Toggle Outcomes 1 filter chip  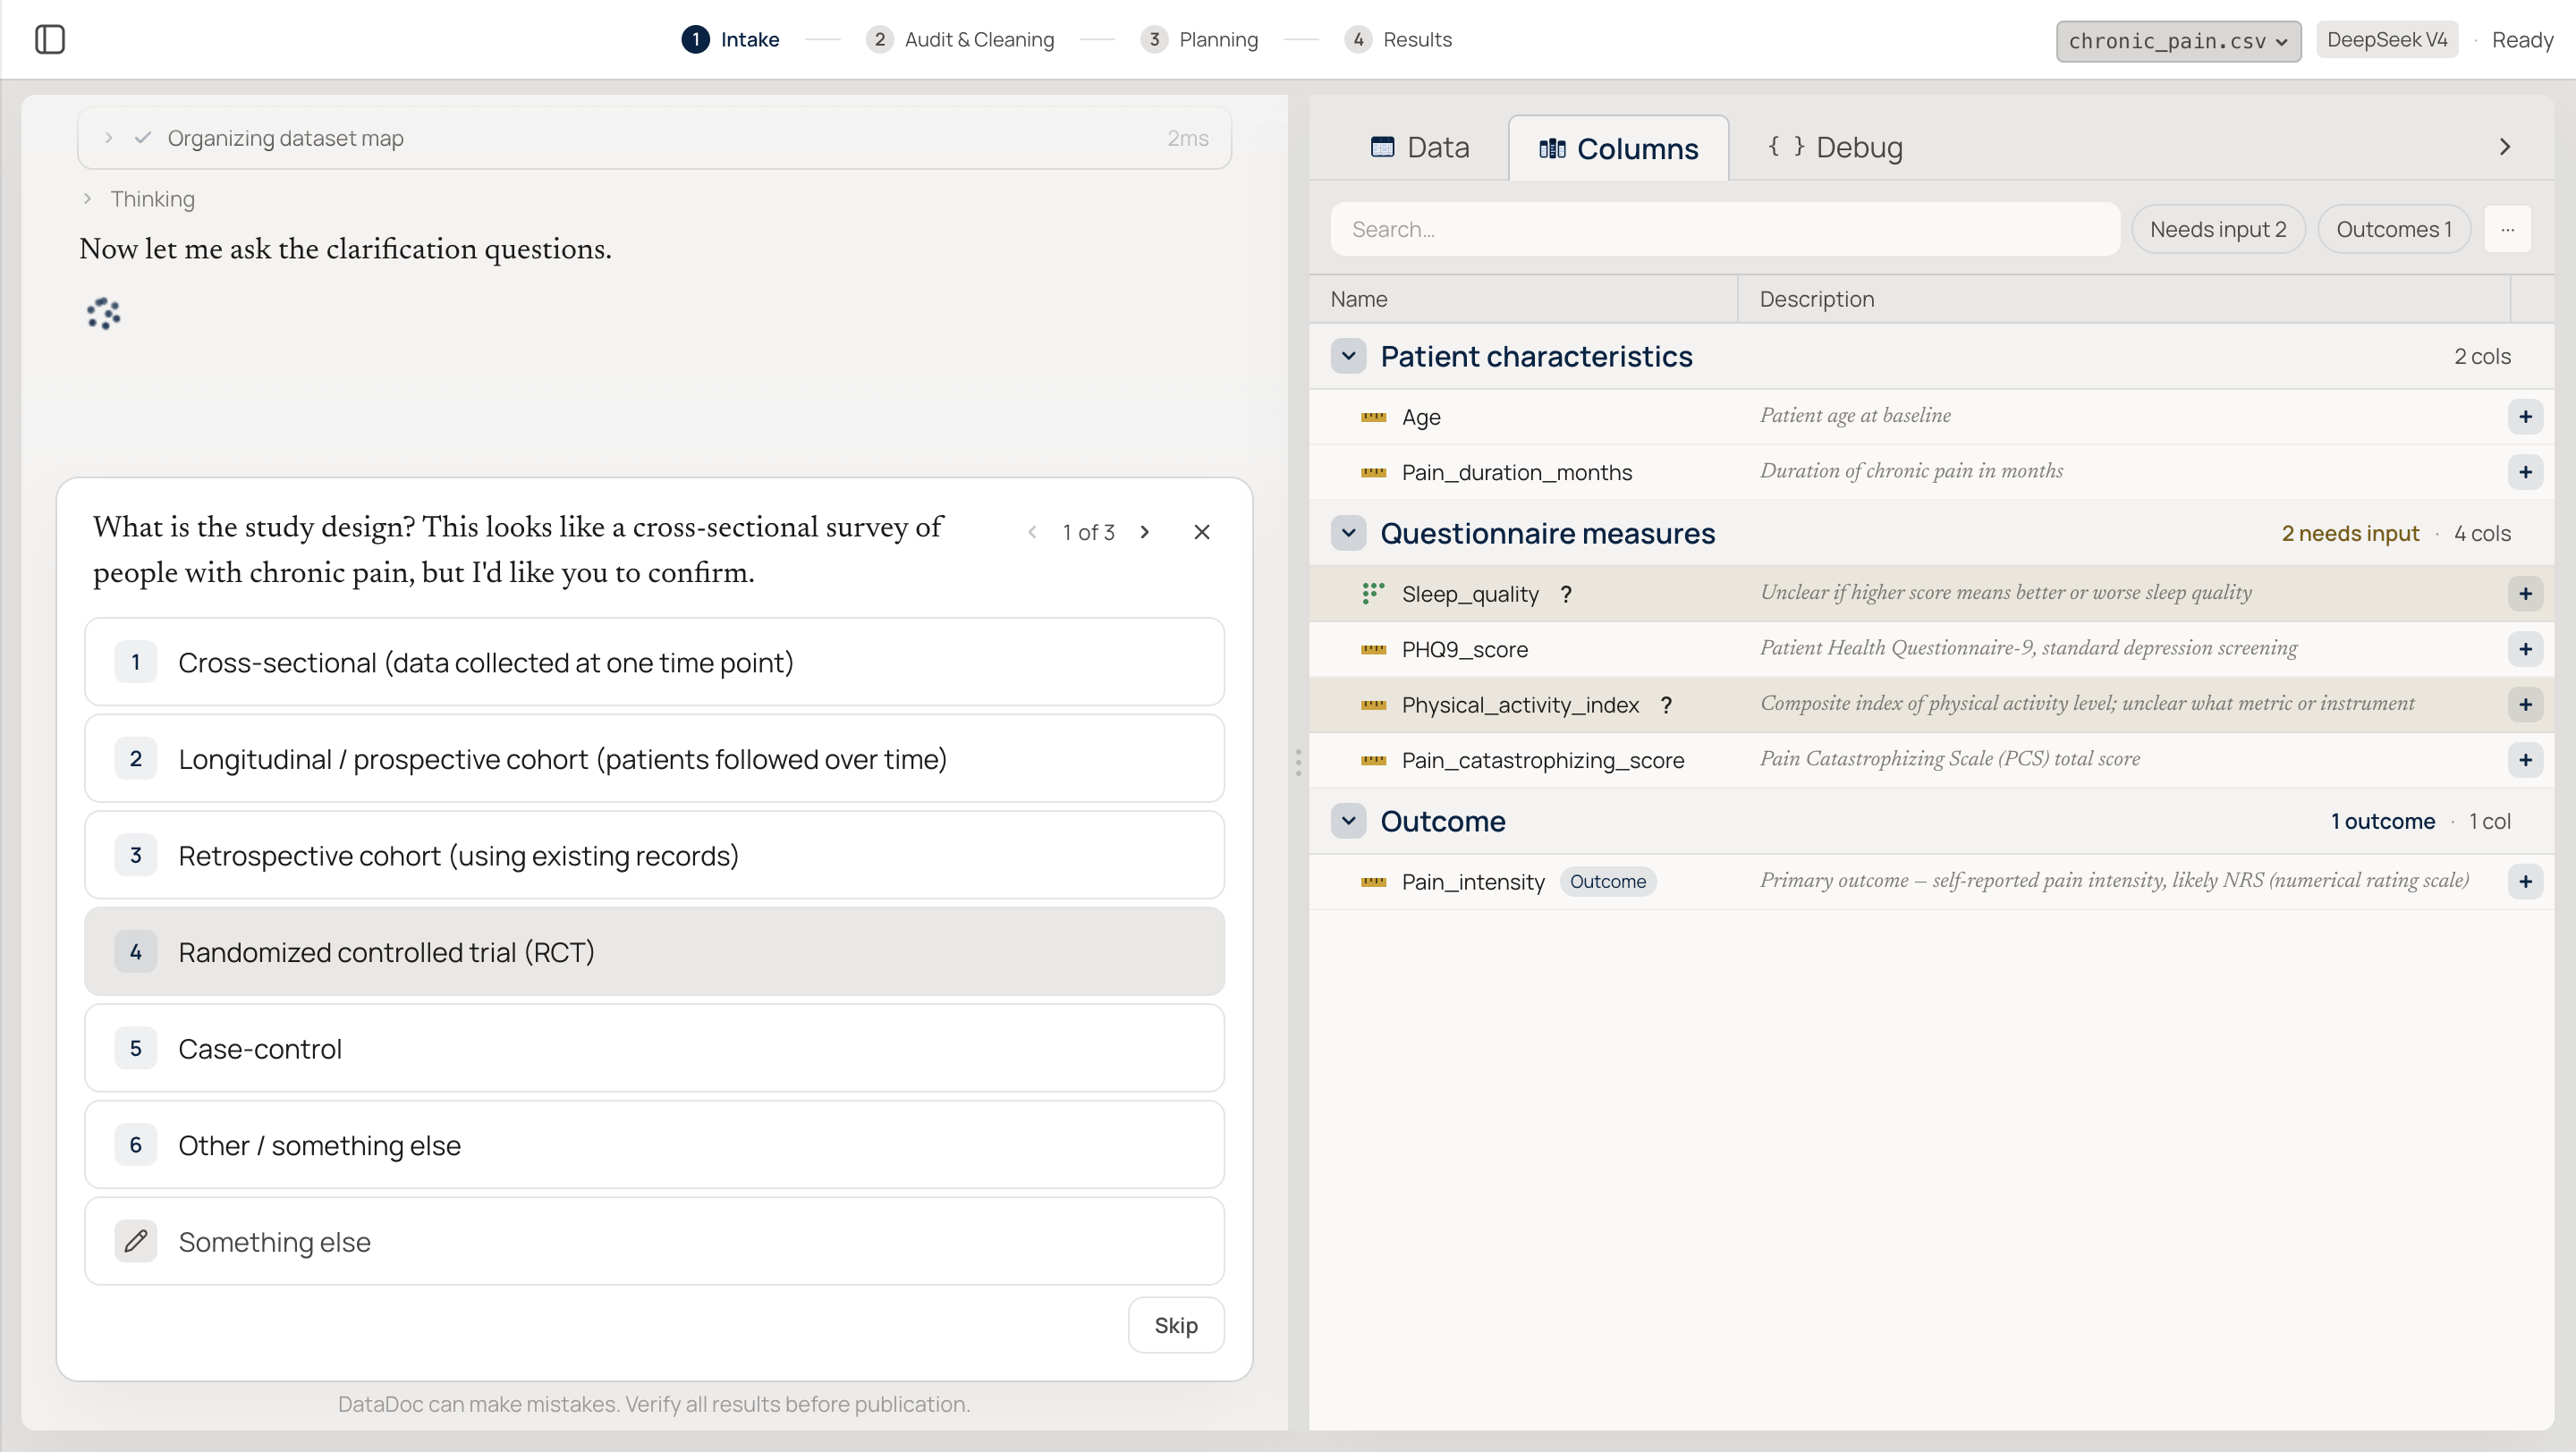(2394, 229)
